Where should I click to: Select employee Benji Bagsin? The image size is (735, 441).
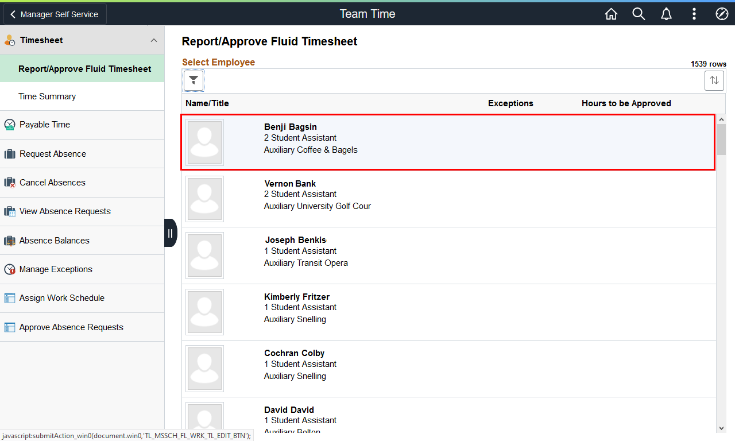coord(448,142)
